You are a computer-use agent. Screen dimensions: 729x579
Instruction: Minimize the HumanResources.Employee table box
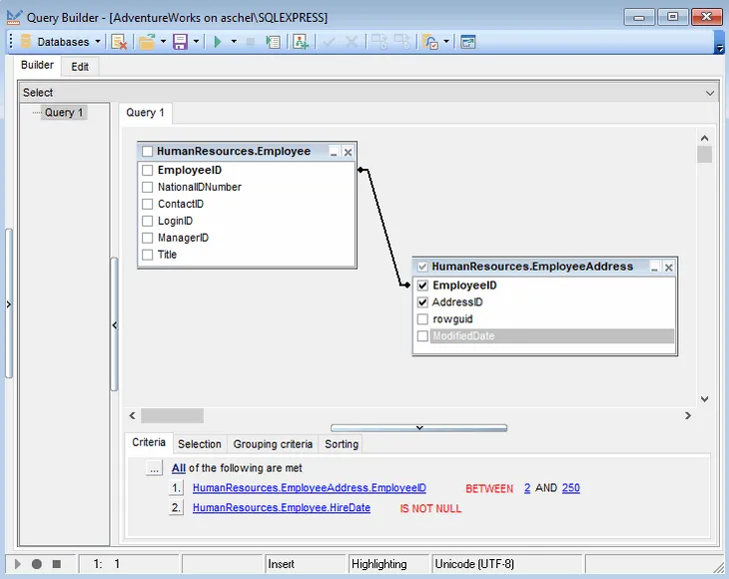(334, 152)
